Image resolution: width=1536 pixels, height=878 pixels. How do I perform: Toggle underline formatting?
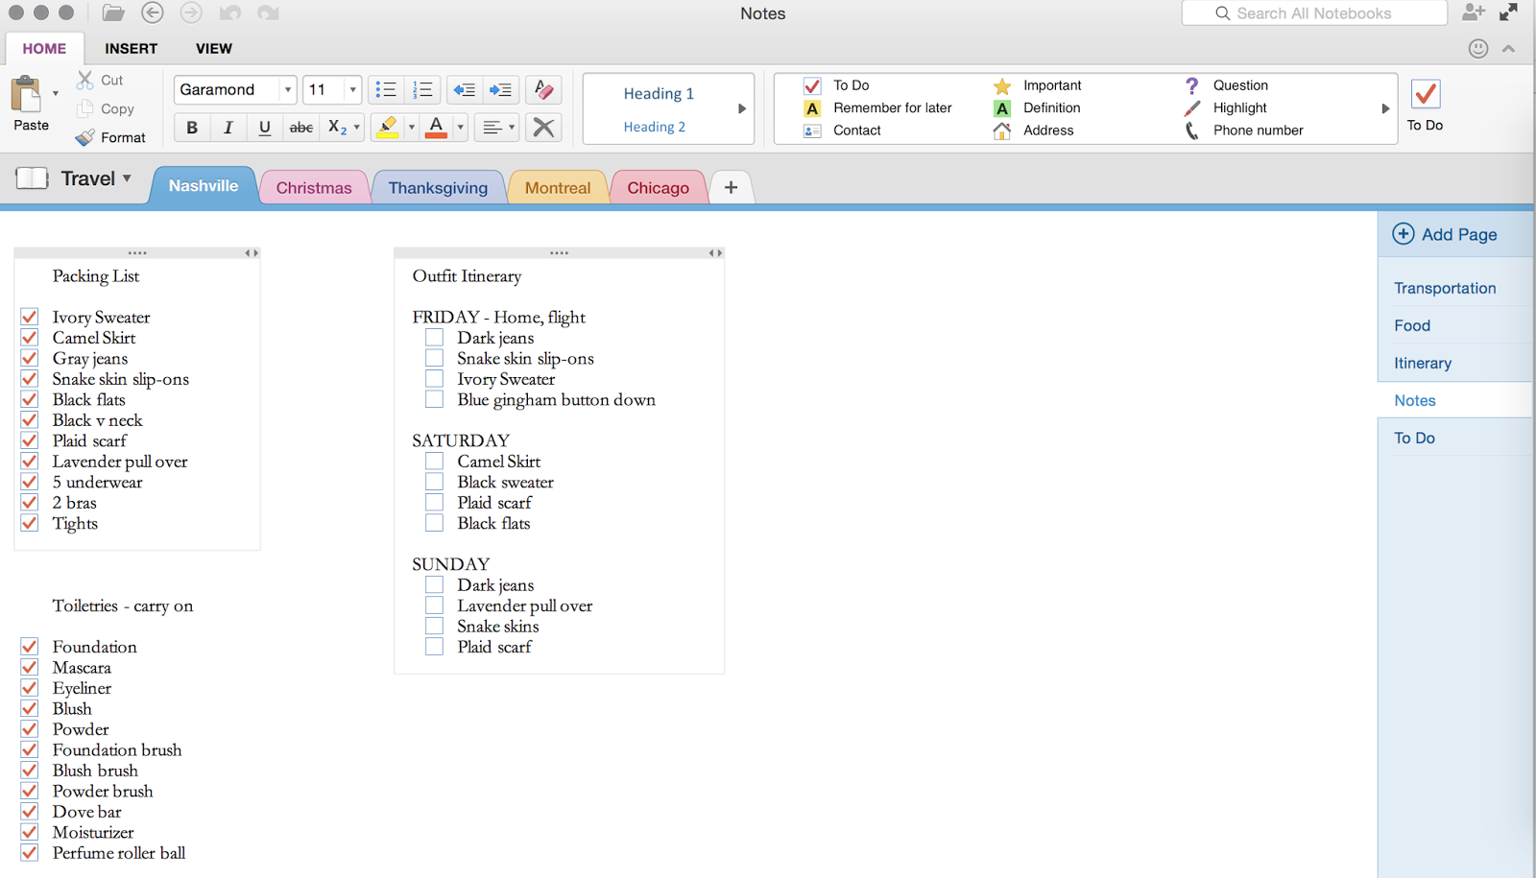pyautogui.click(x=265, y=127)
